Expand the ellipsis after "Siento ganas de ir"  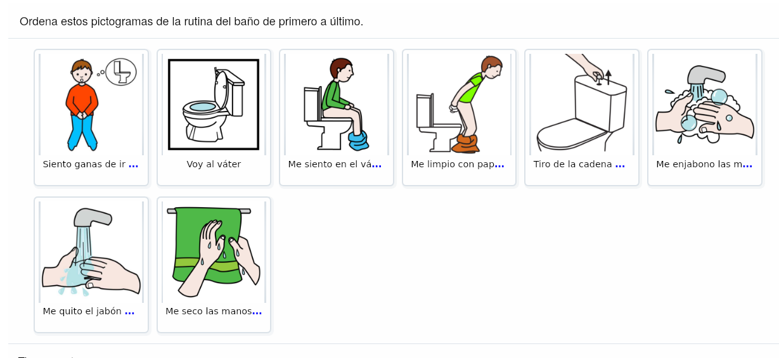[133, 165]
